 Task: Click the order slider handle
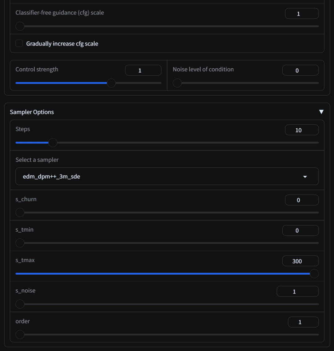tap(20, 335)
